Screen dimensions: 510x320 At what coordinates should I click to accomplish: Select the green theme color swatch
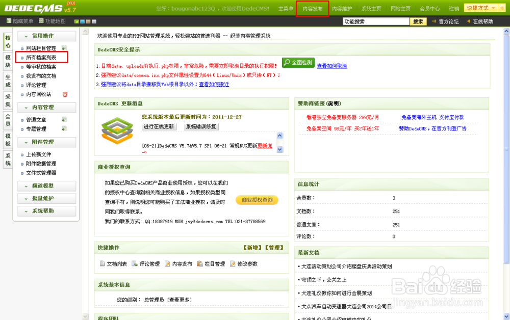click(x=76, y=21)
